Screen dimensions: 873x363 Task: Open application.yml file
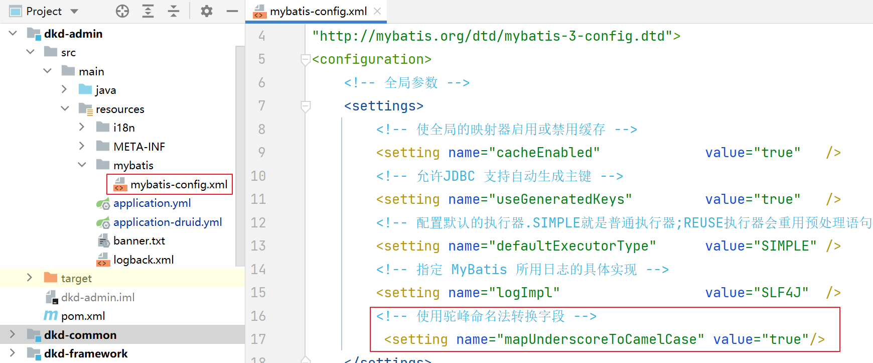(x=152, y=203)
